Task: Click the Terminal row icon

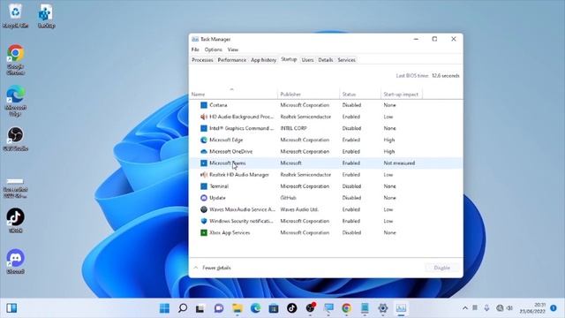Action: [x=204, y=186]
